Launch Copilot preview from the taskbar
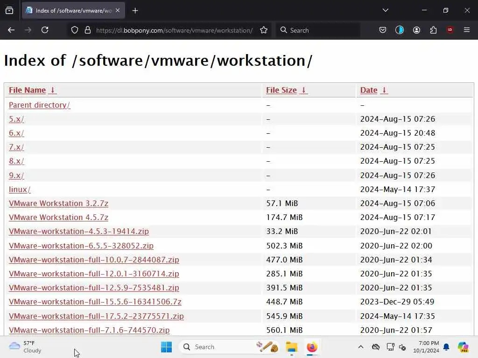This screenshot has width=478, height=358. (x=463, y=347)
